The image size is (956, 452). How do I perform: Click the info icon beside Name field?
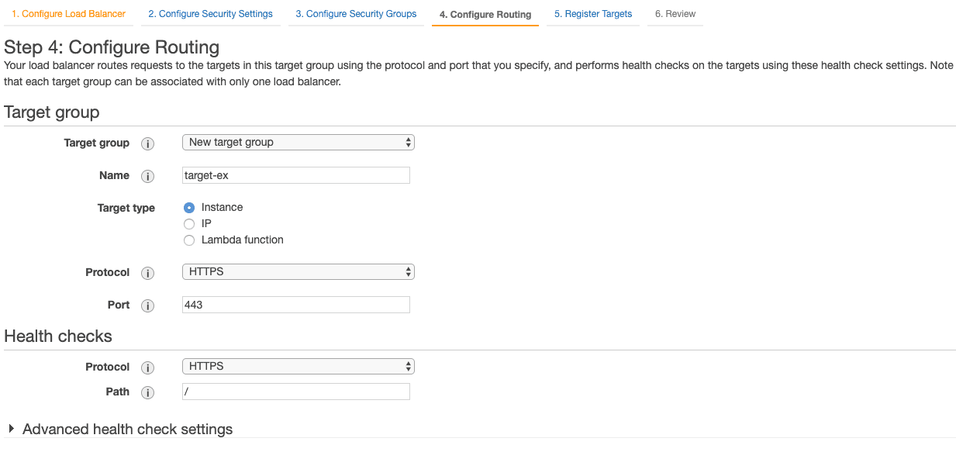pyautogui.click(x=147, y=176)
